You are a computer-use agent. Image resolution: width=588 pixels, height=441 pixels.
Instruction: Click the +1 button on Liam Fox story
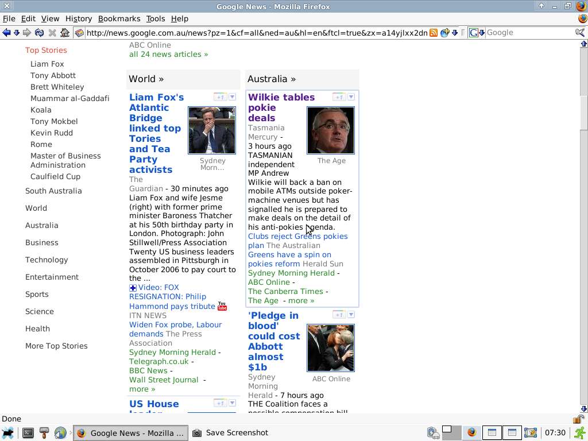[220, 97]
